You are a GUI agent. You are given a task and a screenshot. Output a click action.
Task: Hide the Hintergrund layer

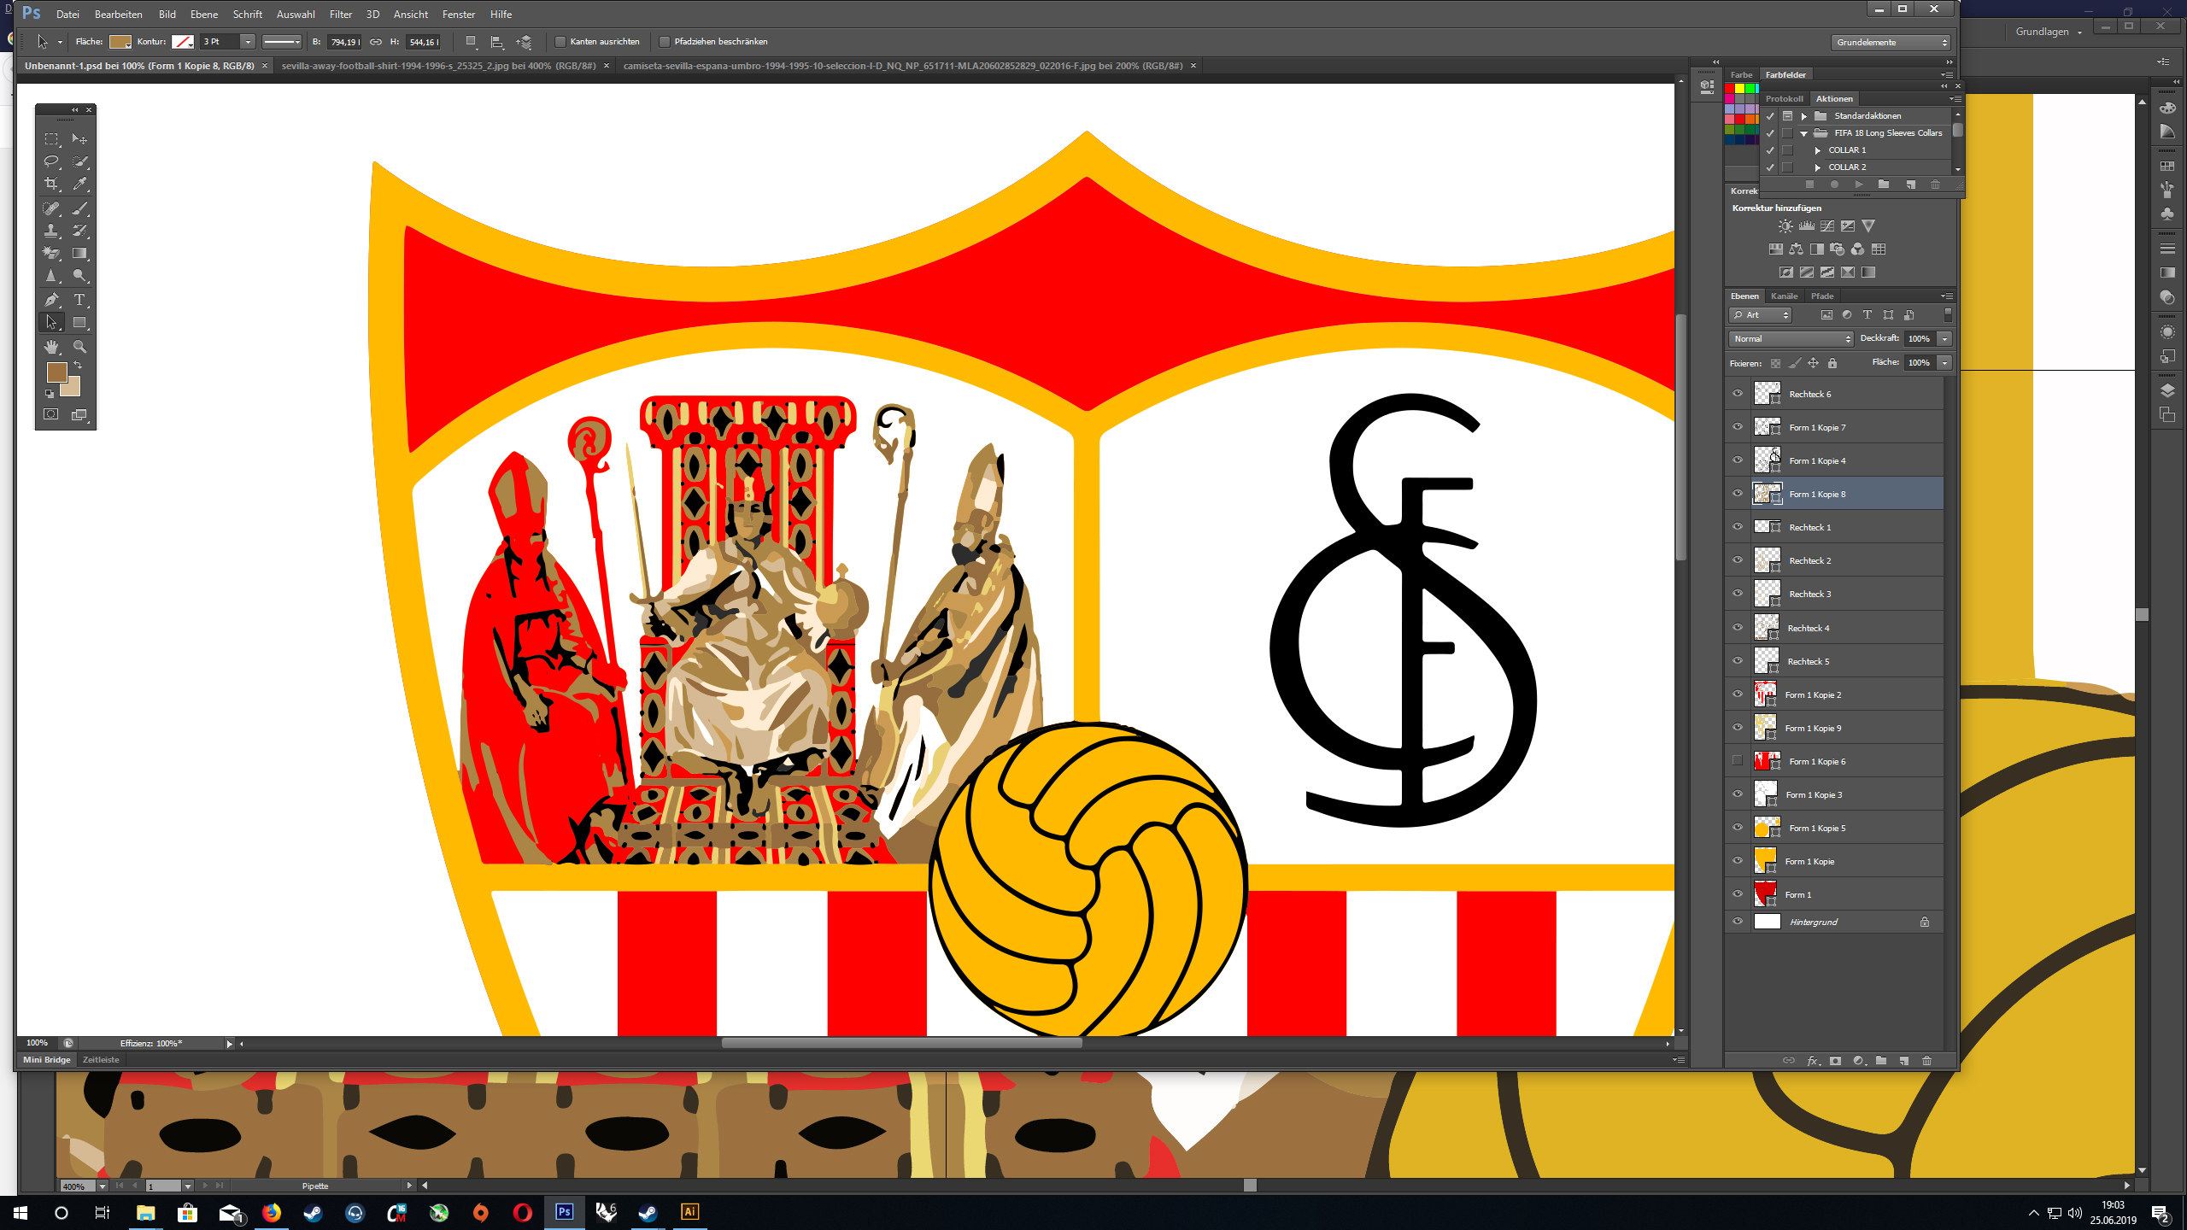click(x=1737, y=922)
